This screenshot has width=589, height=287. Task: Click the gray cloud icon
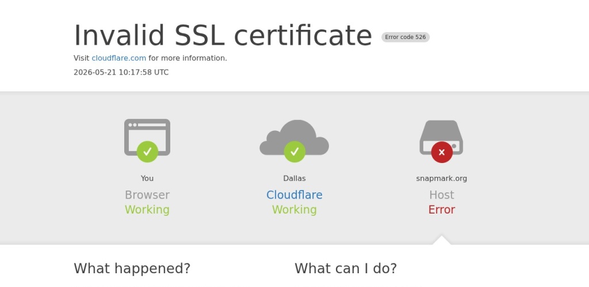[x=294, y=137]
